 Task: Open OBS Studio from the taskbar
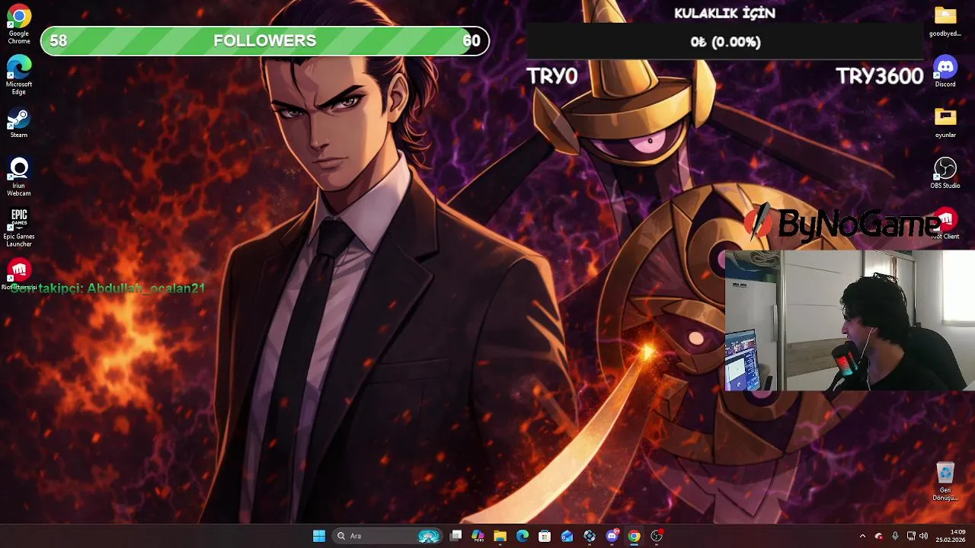click(x=657, y=536)
